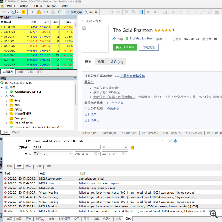Click the gear settings icon beside indicator field
Viewport: 222px width, 222px height.
(x=176, y=141)
